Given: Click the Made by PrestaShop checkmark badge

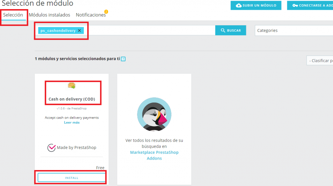Looking at the screenshot, I should (51, 148).
